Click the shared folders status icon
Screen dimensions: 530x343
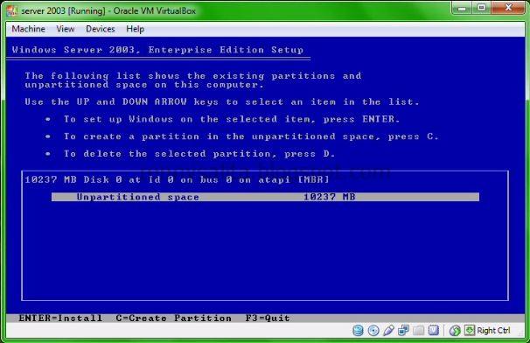[x=418, y=330]
